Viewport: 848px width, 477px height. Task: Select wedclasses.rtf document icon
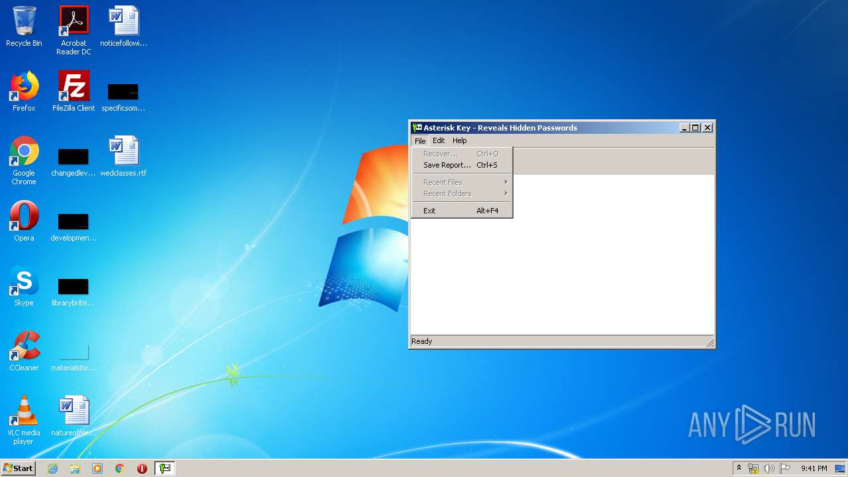click(x=123, y=156)
